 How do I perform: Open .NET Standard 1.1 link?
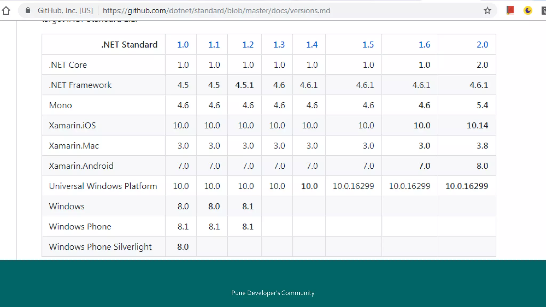[214, 45]
